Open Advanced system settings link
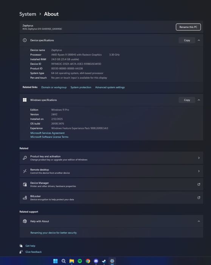211x265 pixels. point(110,87)
